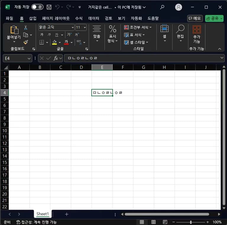227x225 pixels.
Task: Expand the underline style dropdown arrow
Action: click(x=62, y=35)
